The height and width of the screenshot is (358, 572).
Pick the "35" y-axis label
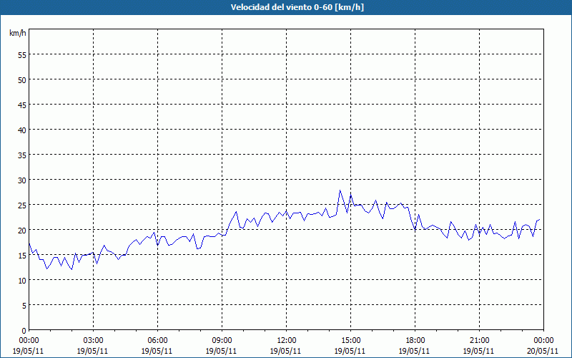22,155
